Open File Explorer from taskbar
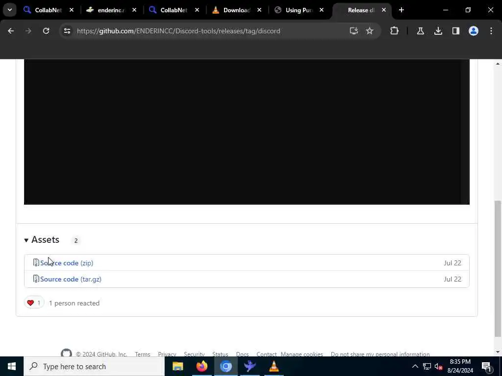 (x=177, y=366)
